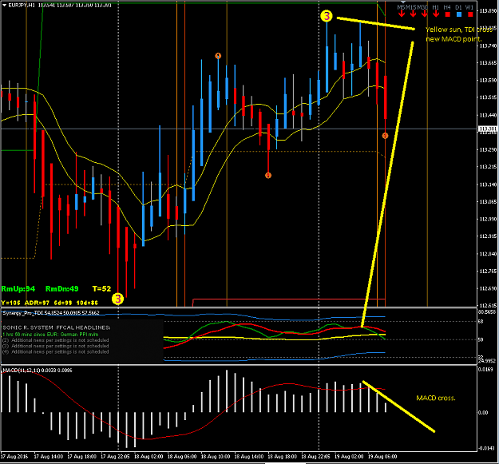Select the H1 timeframe label
Viewport: 499px width, 464px height.
pos(436,7)
